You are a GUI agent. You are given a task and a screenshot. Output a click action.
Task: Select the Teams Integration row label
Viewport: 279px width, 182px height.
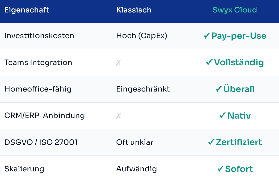(x=38, y=63)
